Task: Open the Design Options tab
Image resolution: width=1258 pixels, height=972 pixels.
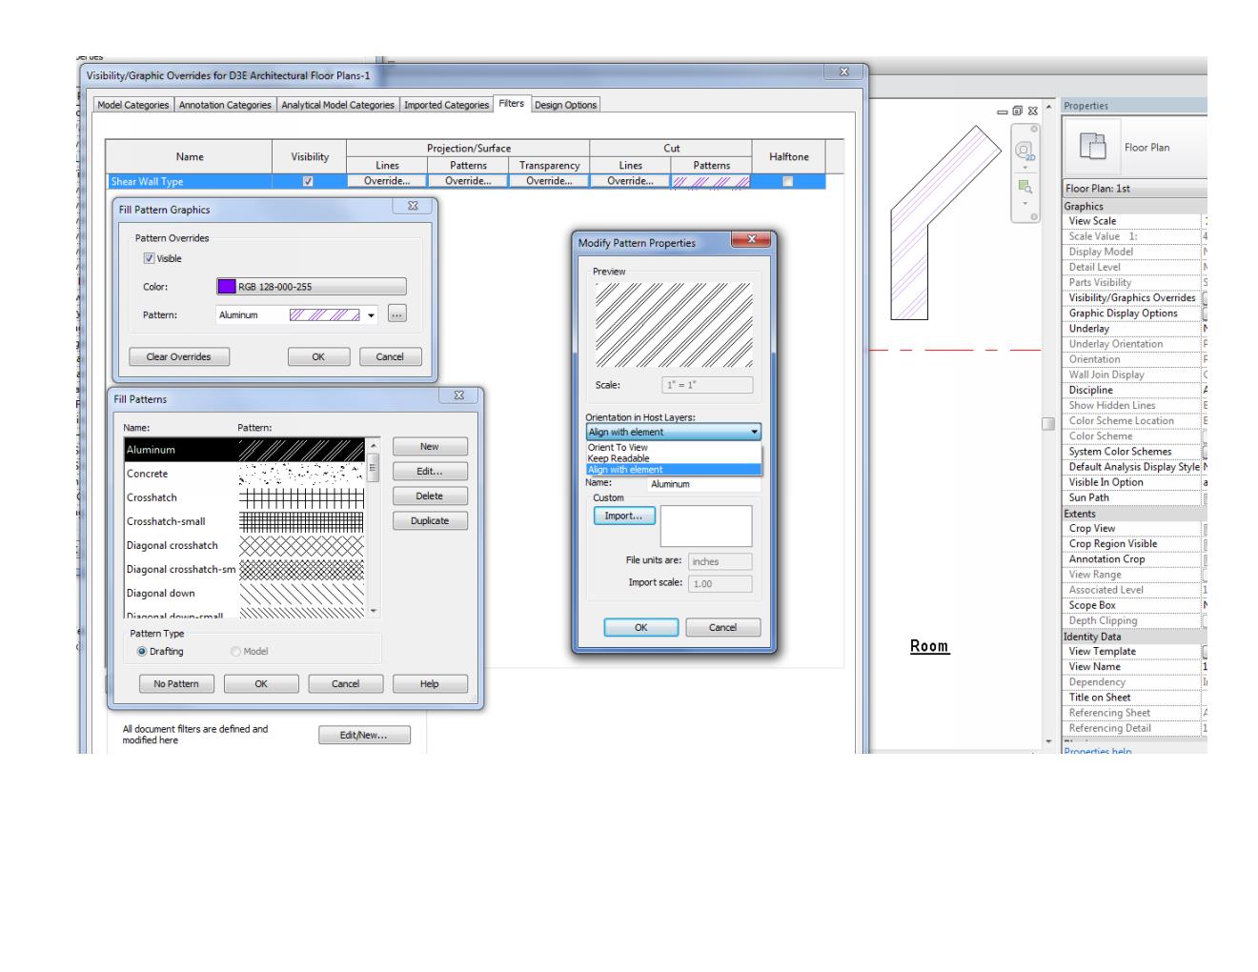Action: pyautogui.click(x=567, y=105)
